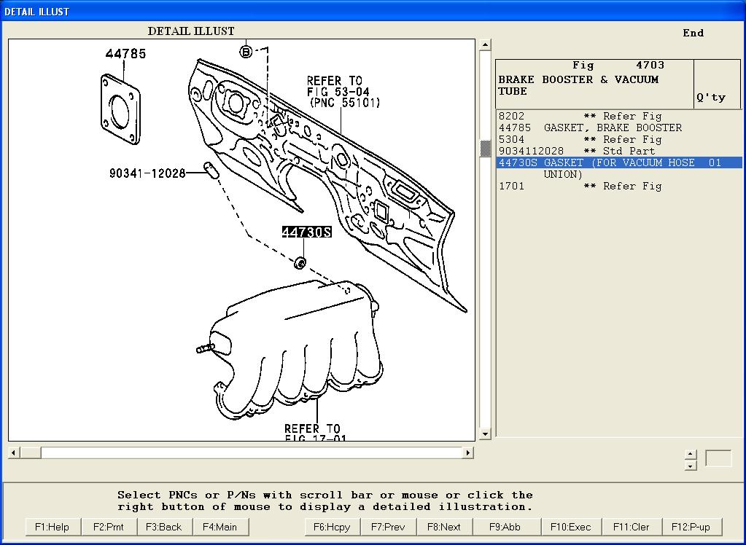The height and width of the screenshot is (545, 746).
Task: Click the small ring gasket drawing under 44730S
Action: click(x=300, y=262)
